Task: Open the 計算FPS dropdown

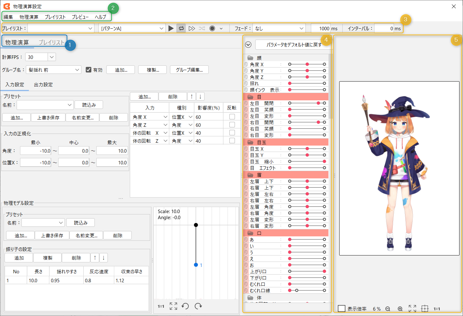Action: coord(52,57)
